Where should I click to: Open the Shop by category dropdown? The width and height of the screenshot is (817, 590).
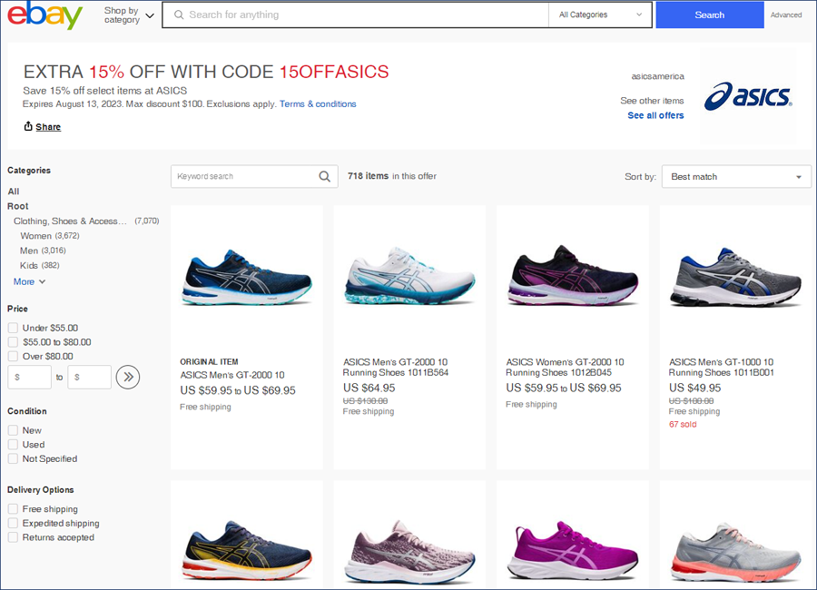click(x=129, y=15)
